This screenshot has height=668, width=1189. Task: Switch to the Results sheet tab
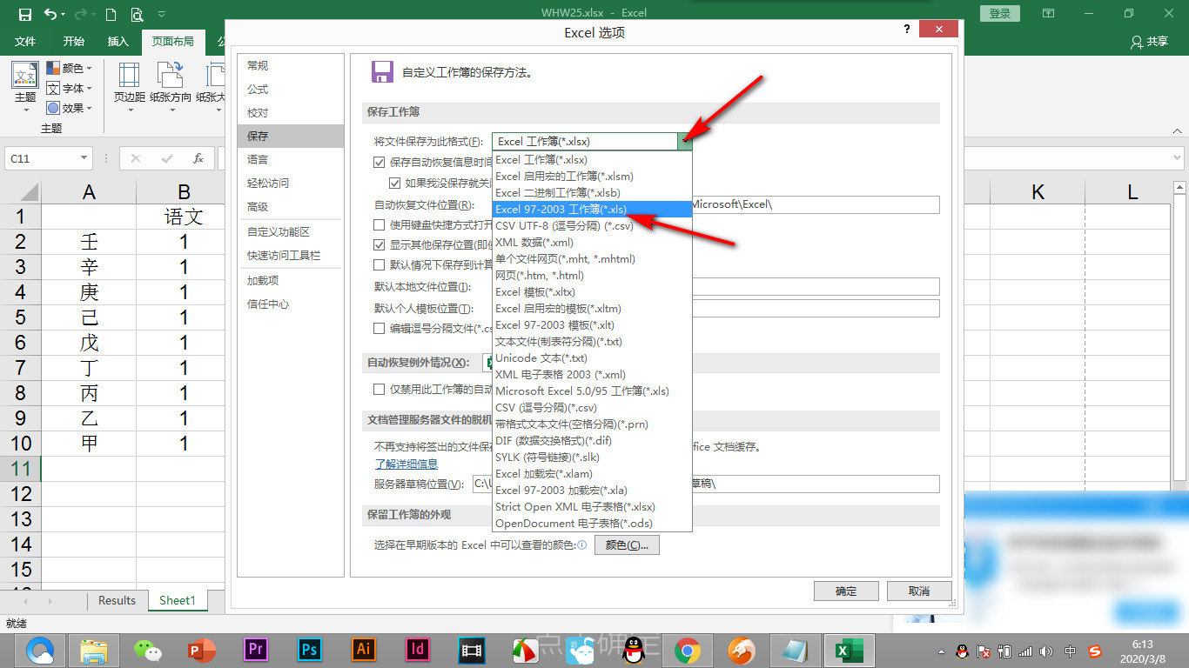click(x=117, y=601)
